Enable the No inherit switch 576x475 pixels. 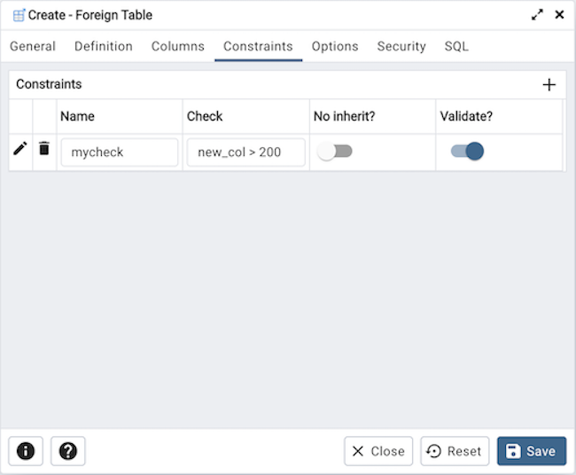click(336, 152)
